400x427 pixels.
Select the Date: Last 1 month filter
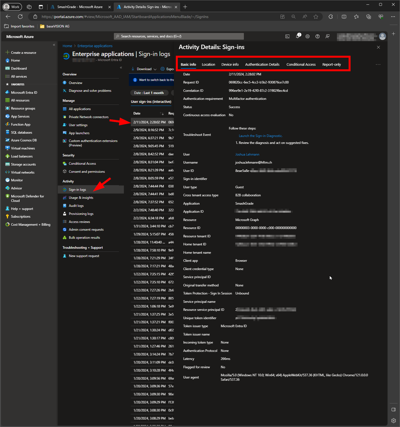click(x=149, y=93)
